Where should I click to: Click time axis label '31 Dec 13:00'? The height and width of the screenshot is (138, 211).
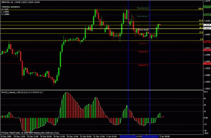(x=99, y=137)
